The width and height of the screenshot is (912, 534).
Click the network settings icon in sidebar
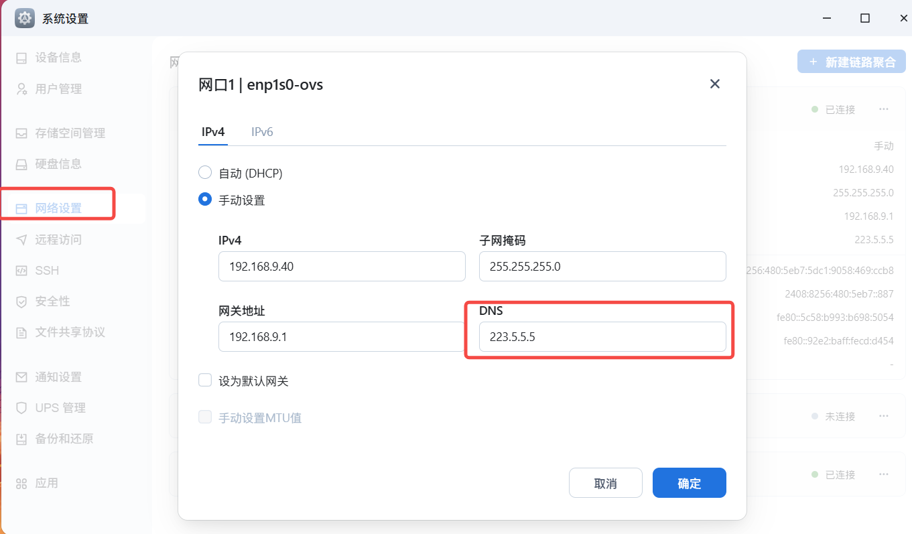tap(22, 208)
